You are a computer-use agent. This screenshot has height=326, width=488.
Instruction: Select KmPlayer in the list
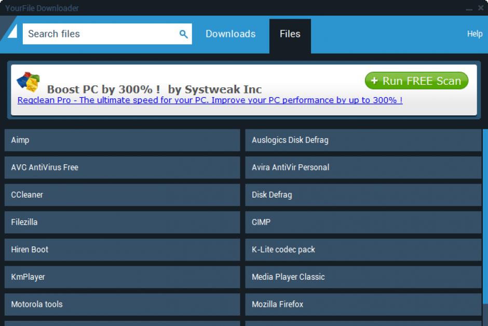(x=123, y=277)
